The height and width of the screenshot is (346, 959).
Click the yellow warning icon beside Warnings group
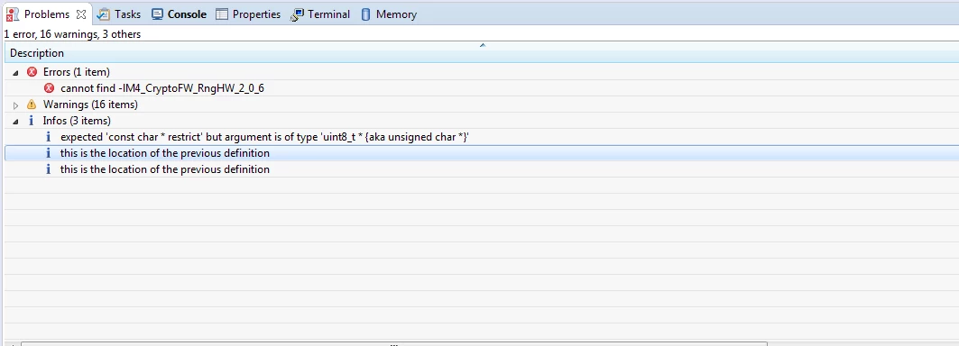pyautogui.click(x=32, y=105)
